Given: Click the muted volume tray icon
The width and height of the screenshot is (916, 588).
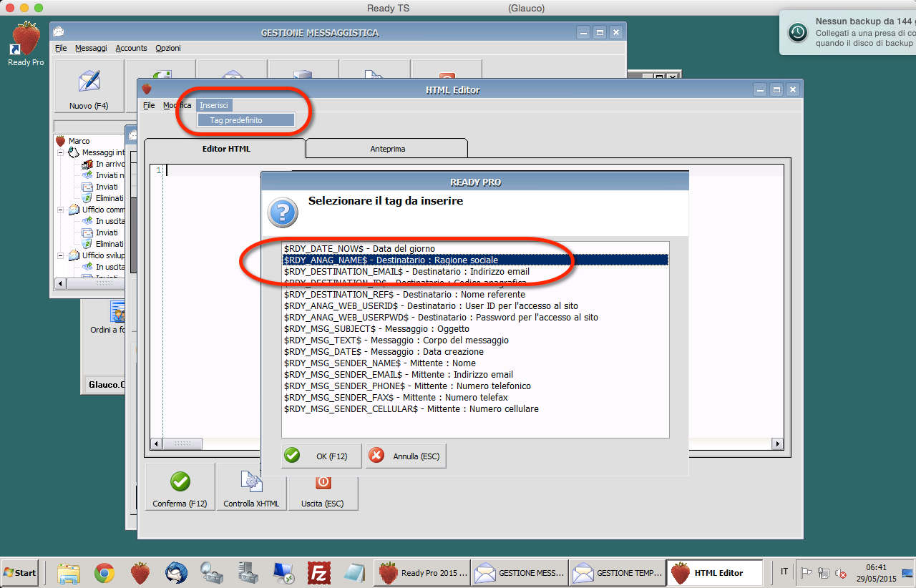Looking at the screenshot, I should 841,573.
